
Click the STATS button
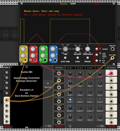coord(78,58)
